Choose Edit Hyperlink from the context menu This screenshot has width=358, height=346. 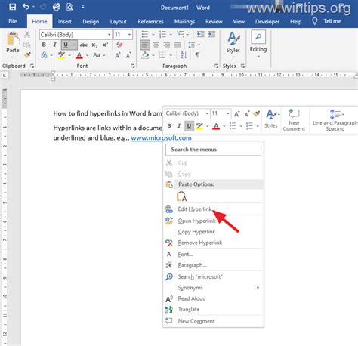pyautogui.click(x=213, y=209)
